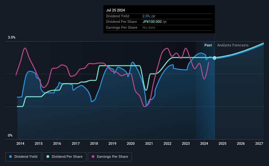
Task: Select the Analysts Forecasts label
Action: 233,45
